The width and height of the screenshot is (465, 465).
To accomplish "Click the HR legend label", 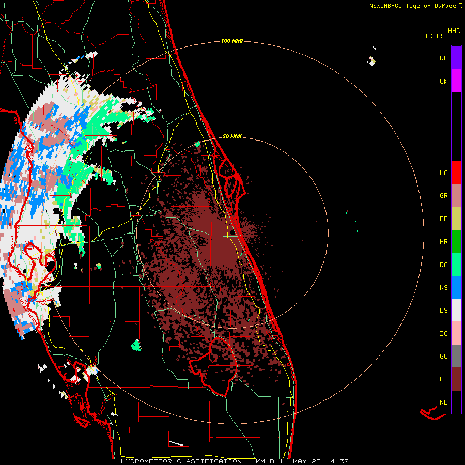I will pos(443,241).
